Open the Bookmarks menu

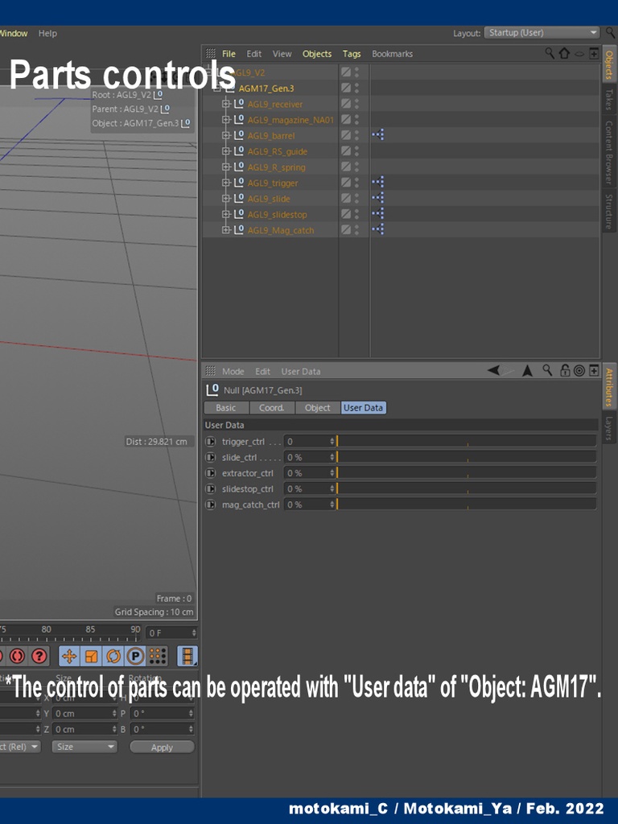392,54
